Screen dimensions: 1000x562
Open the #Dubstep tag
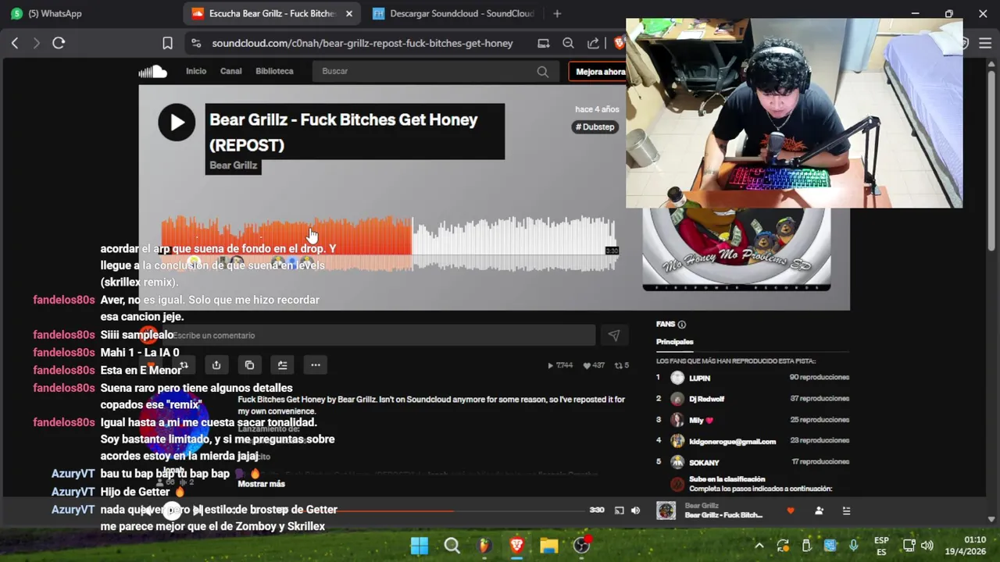tap(595, 126)
